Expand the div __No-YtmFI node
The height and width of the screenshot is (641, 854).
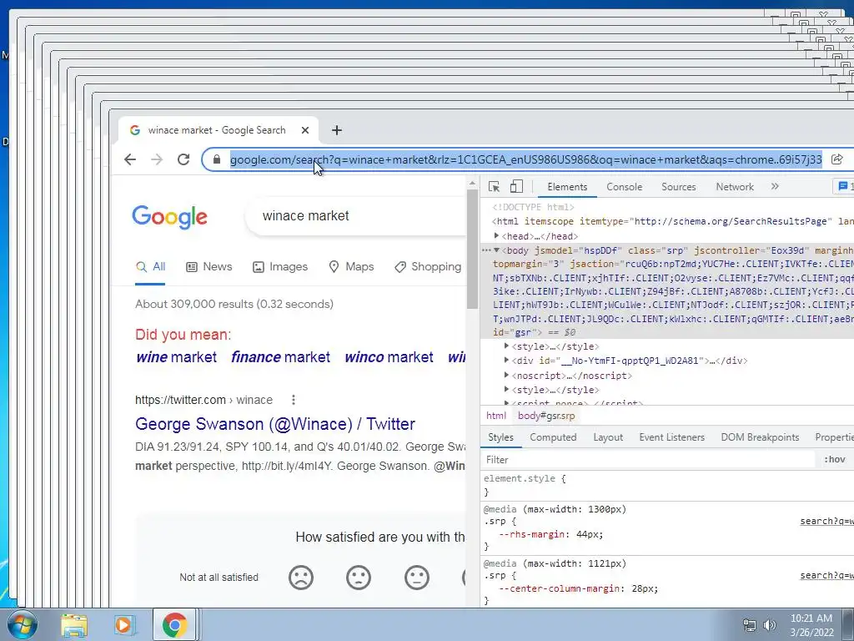click(x=506, y=361)
